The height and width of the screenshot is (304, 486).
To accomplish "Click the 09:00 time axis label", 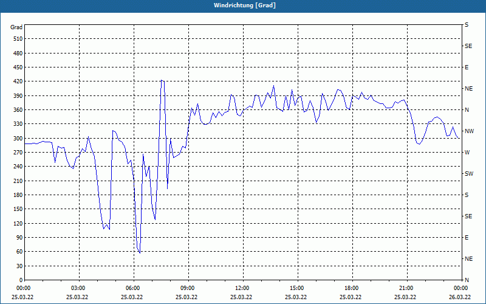I will click(188, 288).
